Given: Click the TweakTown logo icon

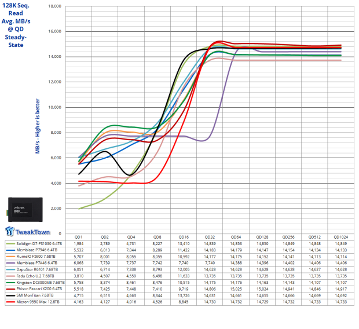Looking at the screenshot, I should (10, 232).
